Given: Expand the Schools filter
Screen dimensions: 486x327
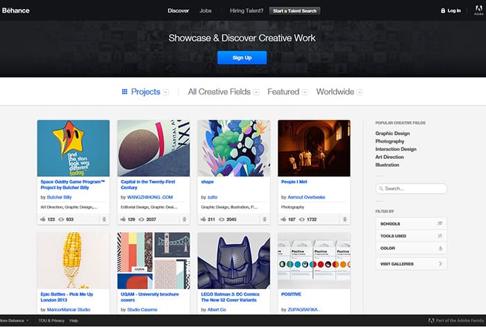Looking at the screenshot, I should [411, 224].
